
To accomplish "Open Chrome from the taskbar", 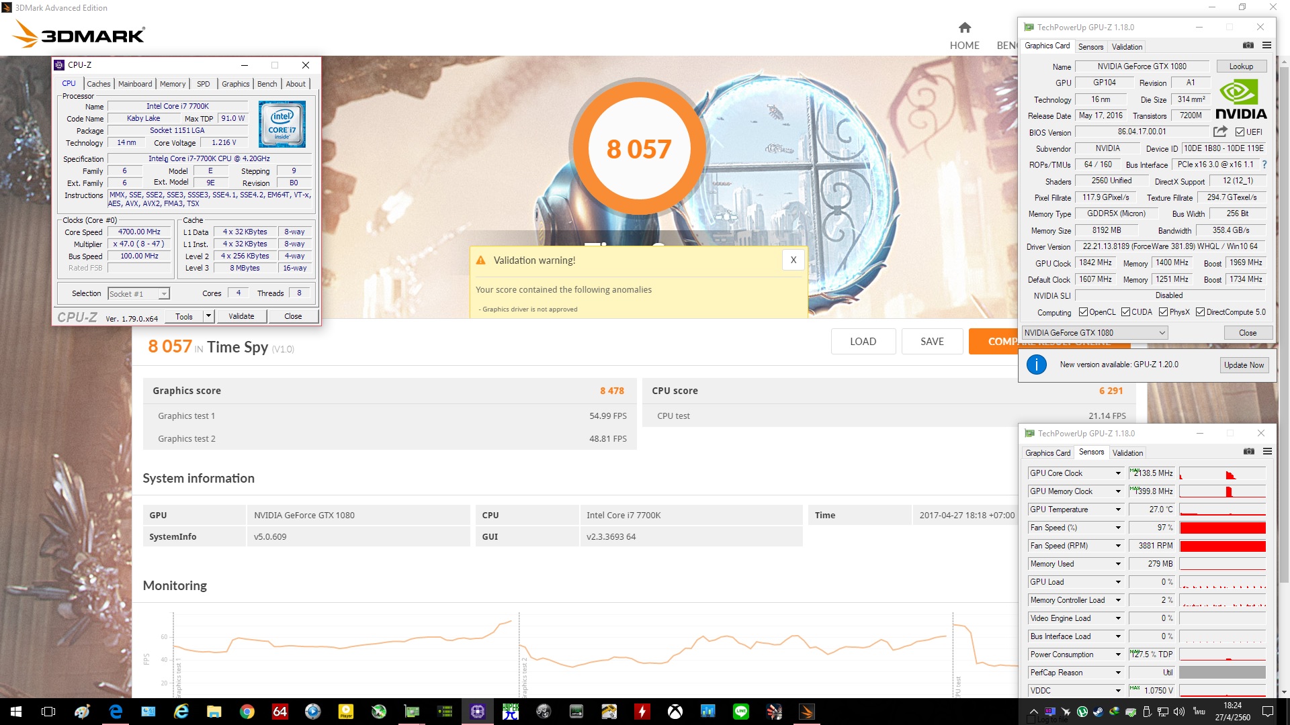I will click(x=247, y=712).
